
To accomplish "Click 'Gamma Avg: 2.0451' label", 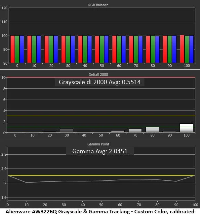I will pyautogui.click(x=100, y=151).
